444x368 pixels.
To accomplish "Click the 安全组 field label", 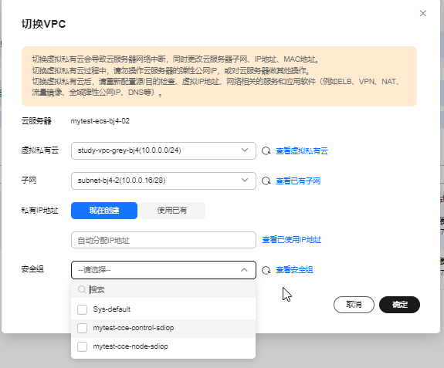I will coord(32,269).
